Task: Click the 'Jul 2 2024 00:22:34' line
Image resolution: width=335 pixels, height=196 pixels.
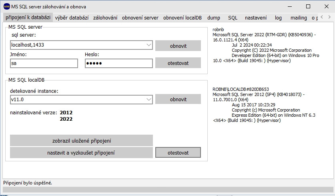Action: pyautogui.click(x=252, y=45)
